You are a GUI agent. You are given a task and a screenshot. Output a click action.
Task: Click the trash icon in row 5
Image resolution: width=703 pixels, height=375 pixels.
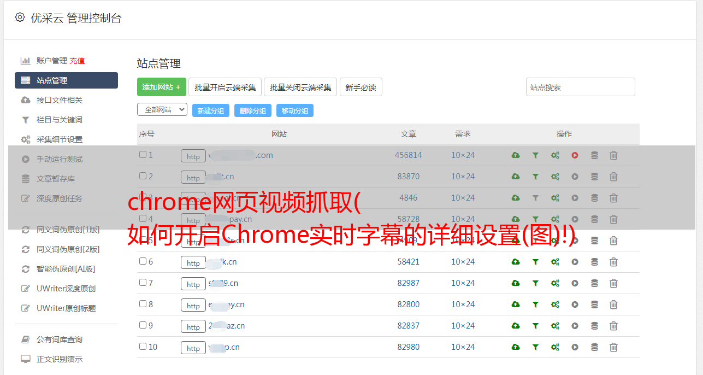613,241
